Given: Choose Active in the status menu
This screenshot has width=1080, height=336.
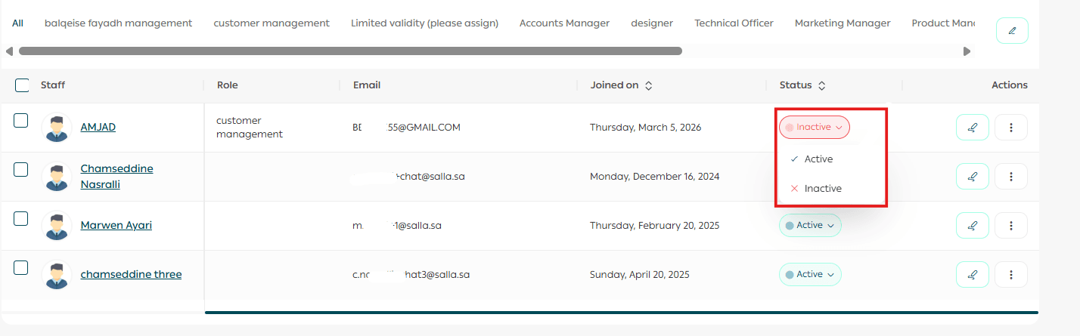Looking at the screenshot, I should coord(818,159).
